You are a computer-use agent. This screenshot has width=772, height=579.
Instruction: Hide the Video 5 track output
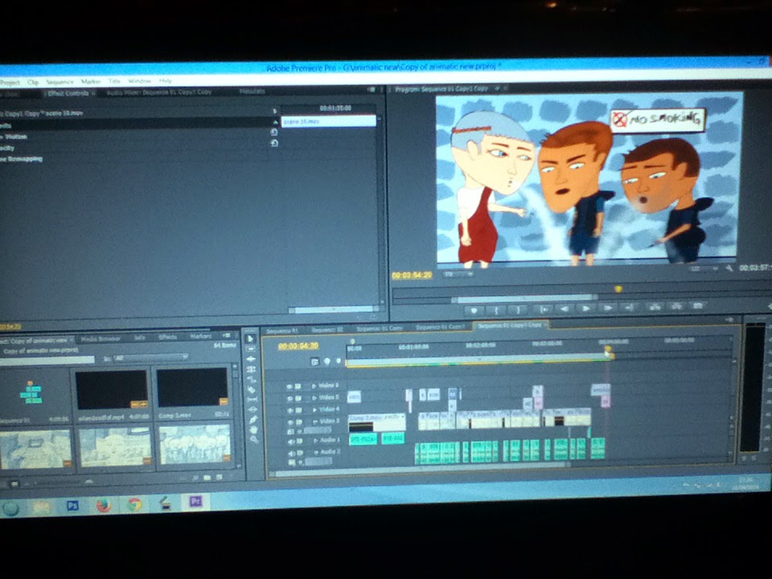coord(290,397)
